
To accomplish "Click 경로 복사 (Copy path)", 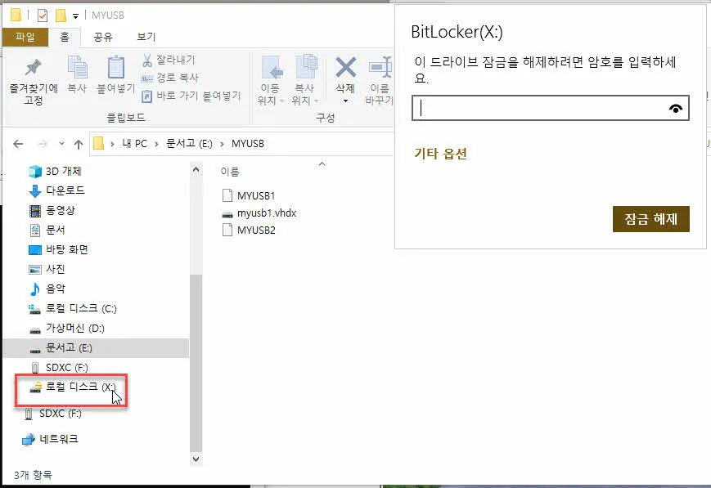I will click(170, 78).
